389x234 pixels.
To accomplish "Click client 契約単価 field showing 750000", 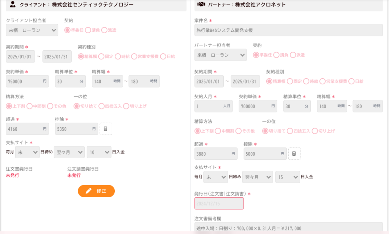I will (27, 81).
